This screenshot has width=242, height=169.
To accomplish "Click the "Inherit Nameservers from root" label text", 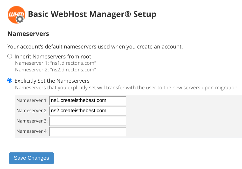I will point(53,56).
